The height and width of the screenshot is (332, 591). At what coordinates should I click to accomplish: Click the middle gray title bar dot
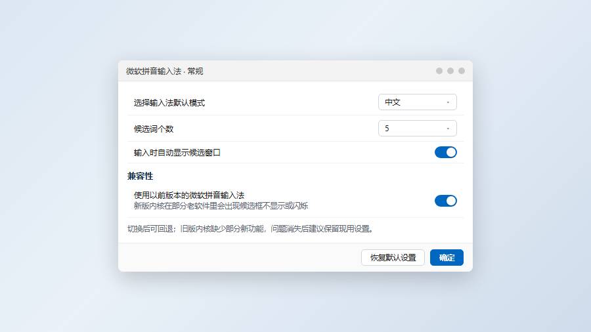450,71
